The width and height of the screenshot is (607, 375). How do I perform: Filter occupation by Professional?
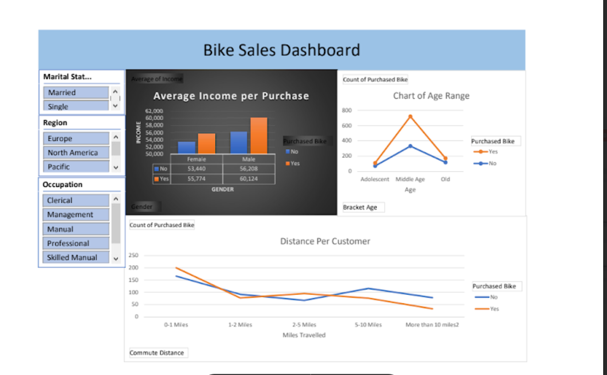point(76,243)
